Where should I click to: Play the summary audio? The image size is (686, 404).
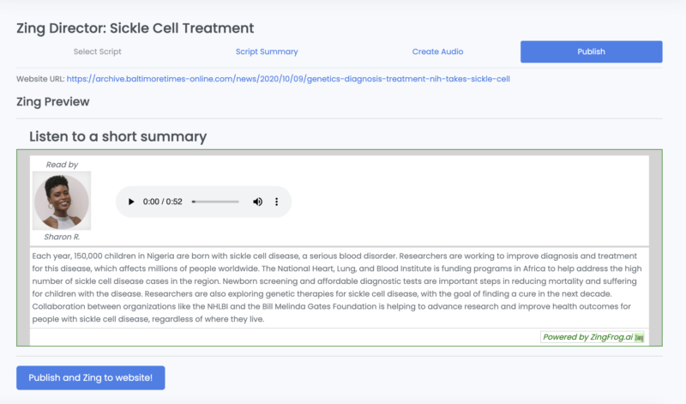point(131,202)
